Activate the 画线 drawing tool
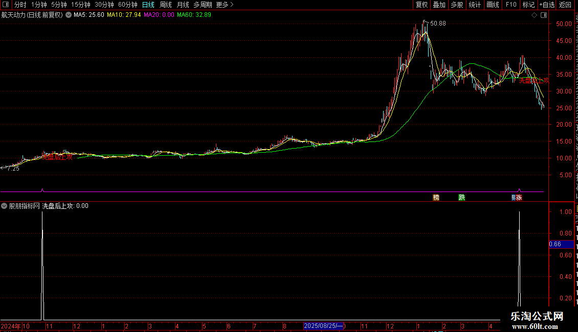The height and width of the screenshot is (332, 578). (x=493, y=5)
